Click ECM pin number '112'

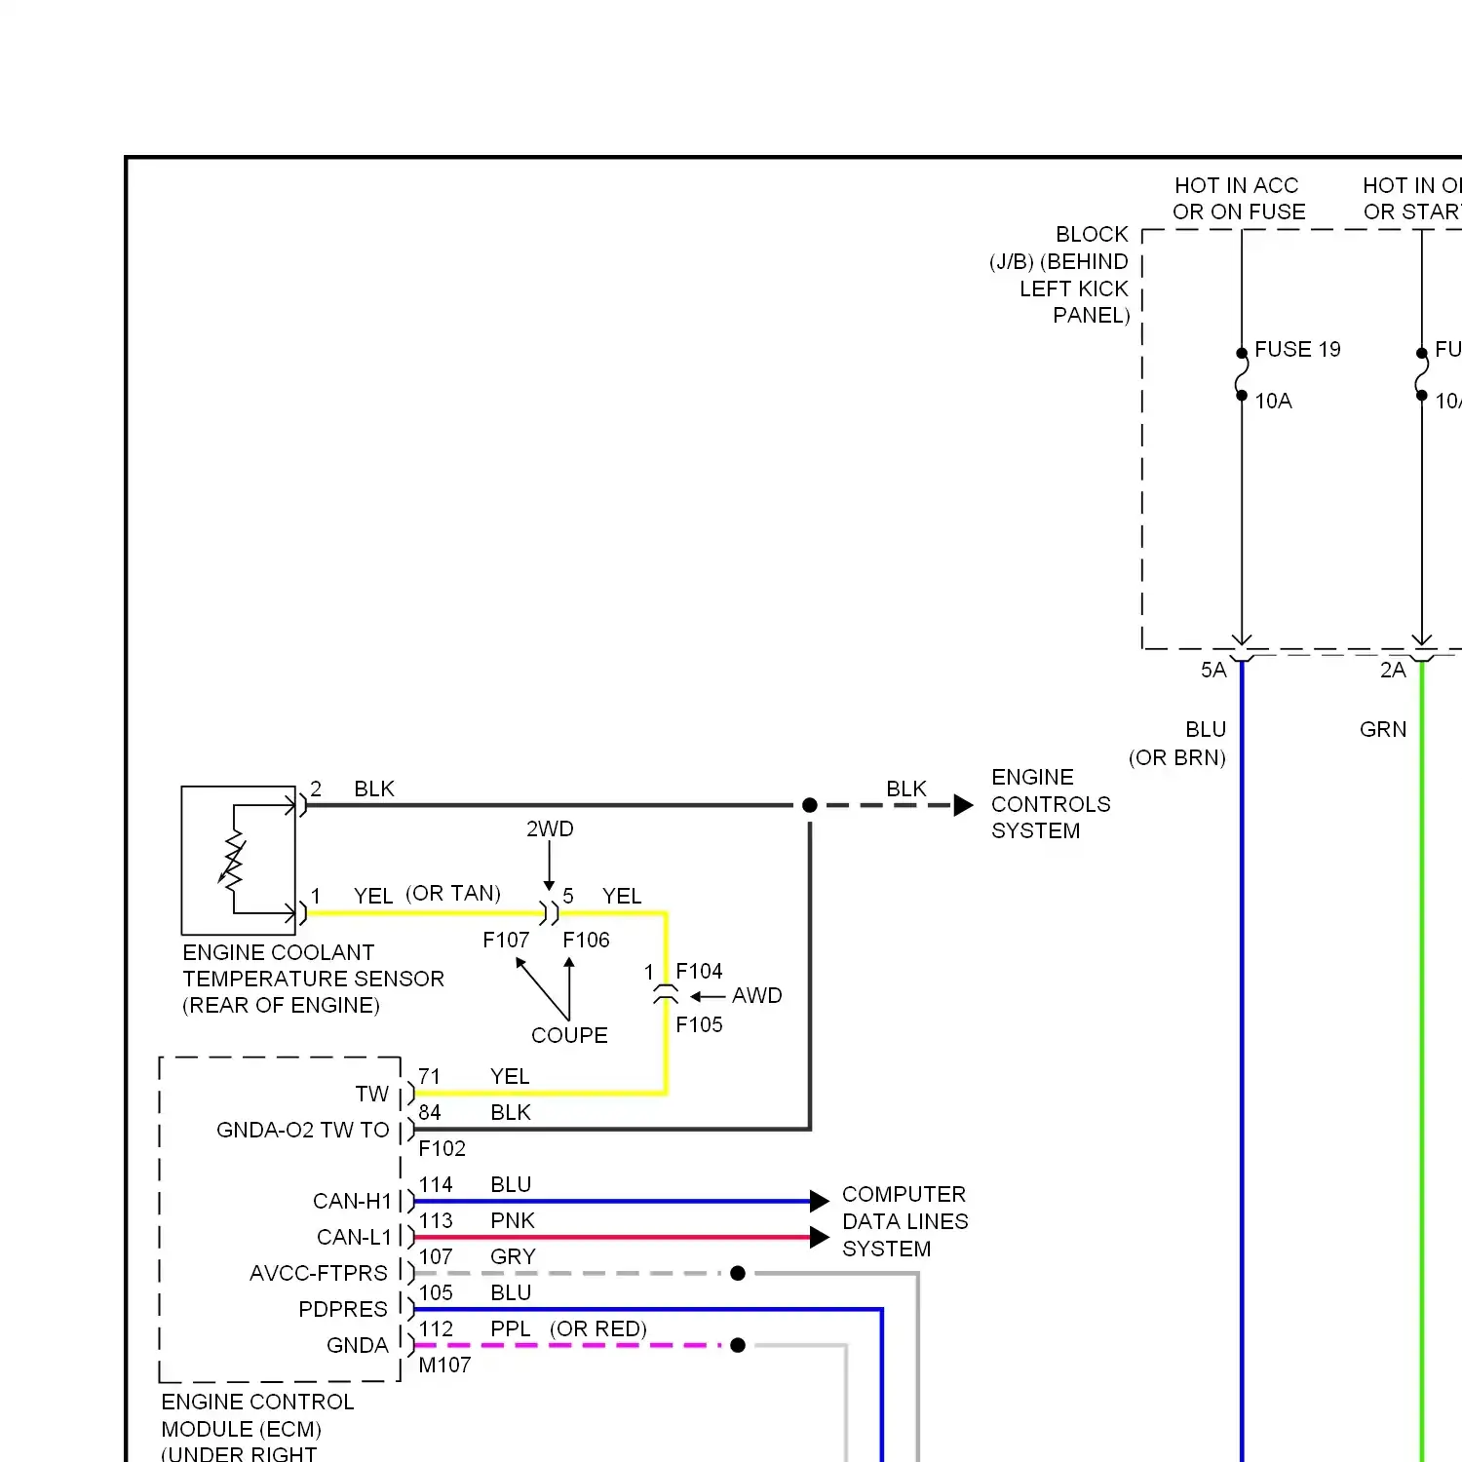tap(436, 1328)
